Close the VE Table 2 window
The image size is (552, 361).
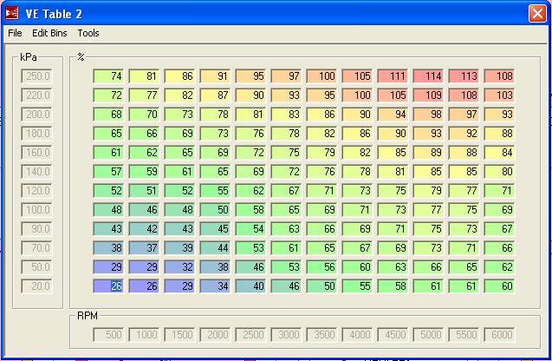click(x=537, y=13)
